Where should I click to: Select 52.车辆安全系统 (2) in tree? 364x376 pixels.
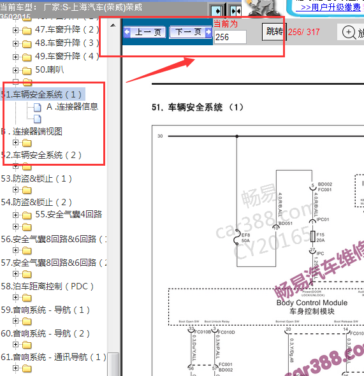[x=41, y=155]
